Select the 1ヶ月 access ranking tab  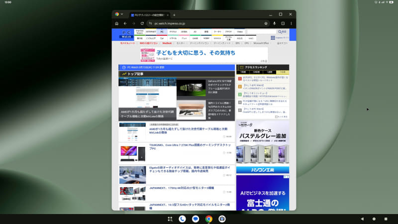pyautogui.click(x=283, y=72)
